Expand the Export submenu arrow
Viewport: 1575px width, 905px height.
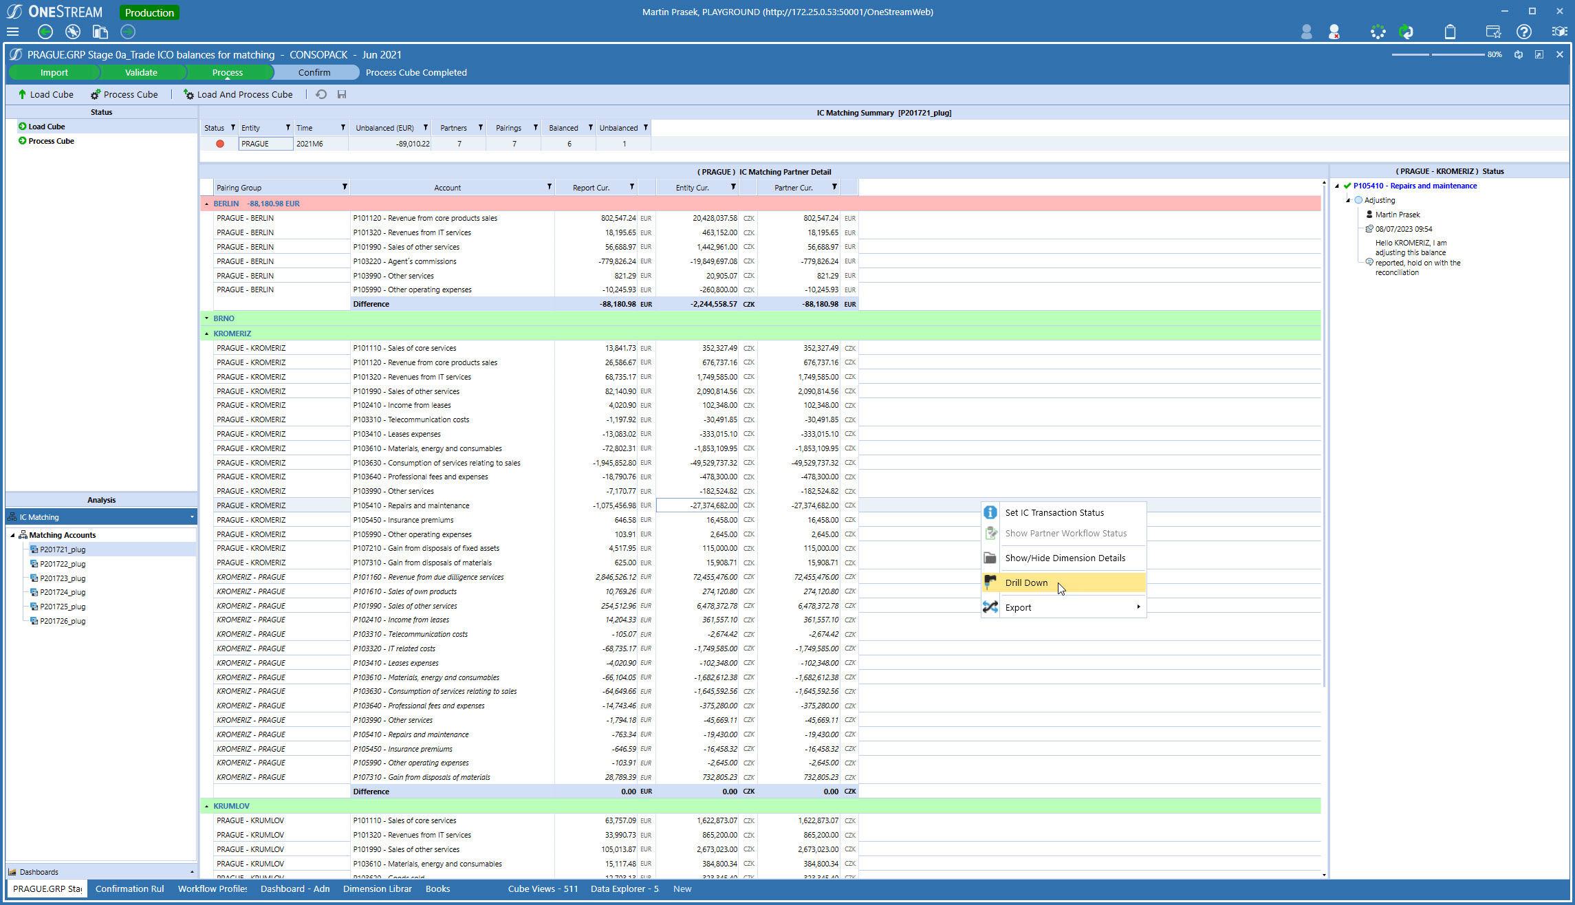click(1138, 607)
